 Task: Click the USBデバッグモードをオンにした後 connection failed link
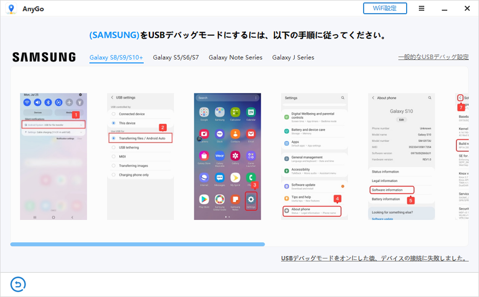click(x=375, y=258)
